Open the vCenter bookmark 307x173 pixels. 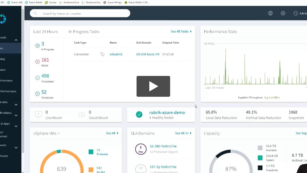51,2
